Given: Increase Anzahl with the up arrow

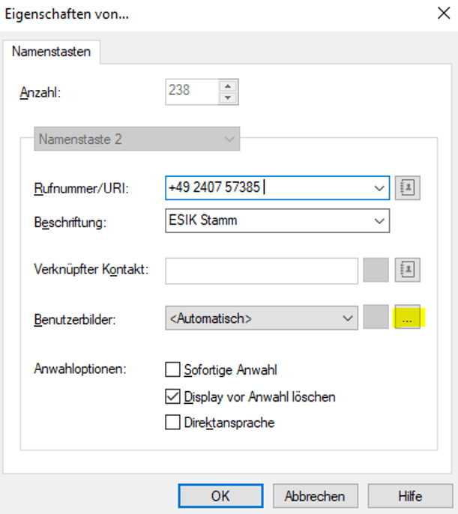Looking at the screenshot, I should 229,85.
